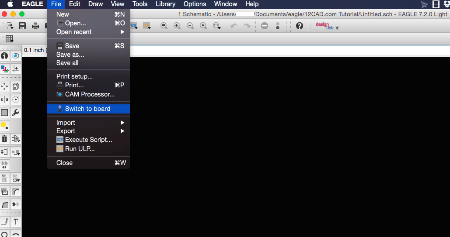This screenshot has height=237, width=450.
Task: Select the Value tool icon
Action: pos(16,178)
